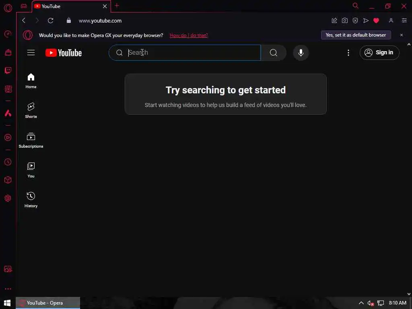This screenshot has width=412, height=309.
Task: Open the paper-plane send icon
Action: 366,21
